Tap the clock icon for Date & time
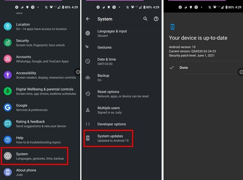The width and height of the screenshot is (243, 180). click(88, 61)
